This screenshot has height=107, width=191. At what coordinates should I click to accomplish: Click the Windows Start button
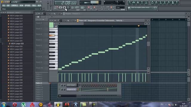(x=4, y=104)
